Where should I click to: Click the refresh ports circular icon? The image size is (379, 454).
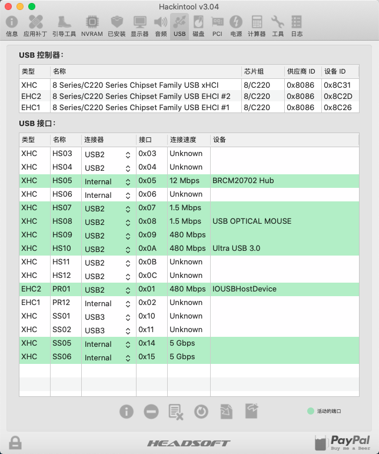[201, 412]
